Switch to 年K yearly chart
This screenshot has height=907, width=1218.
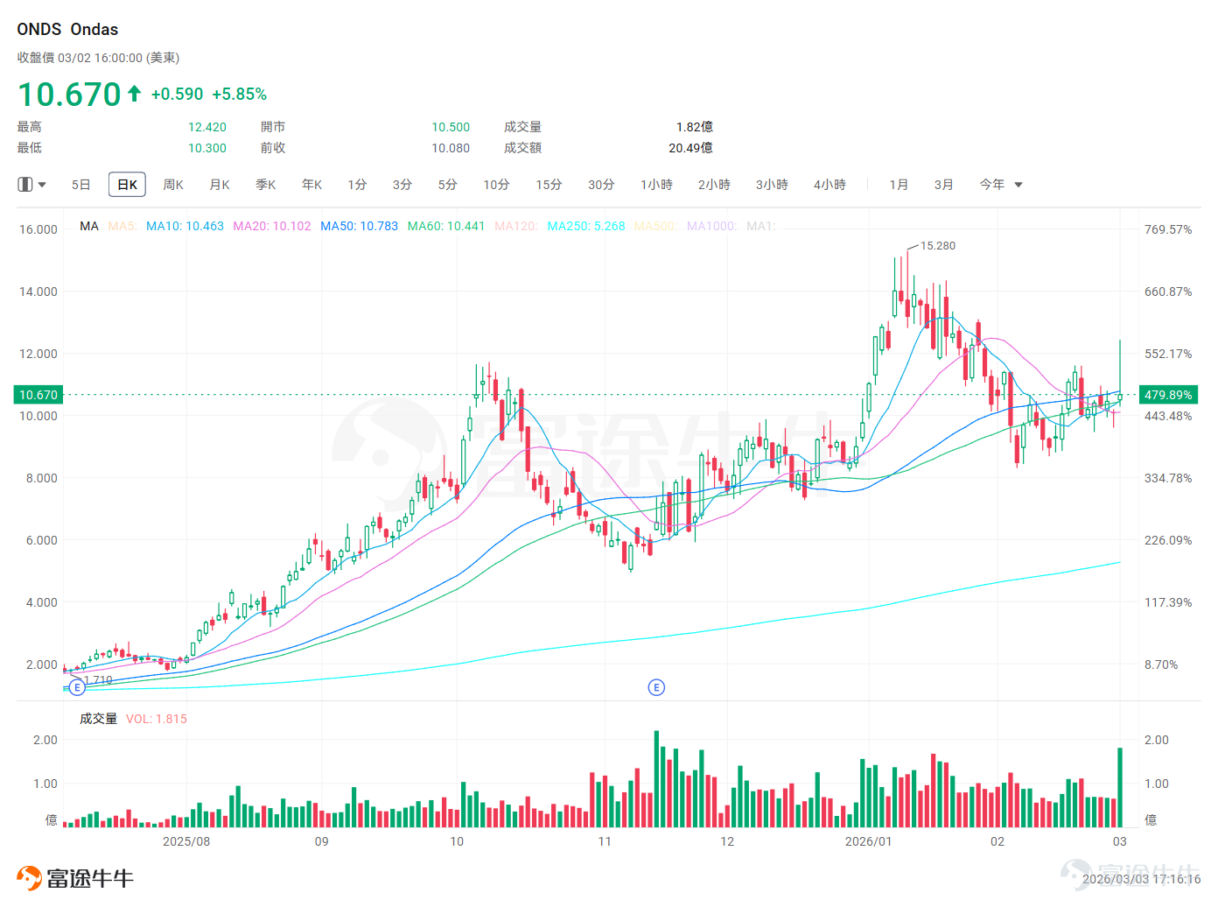312,185
